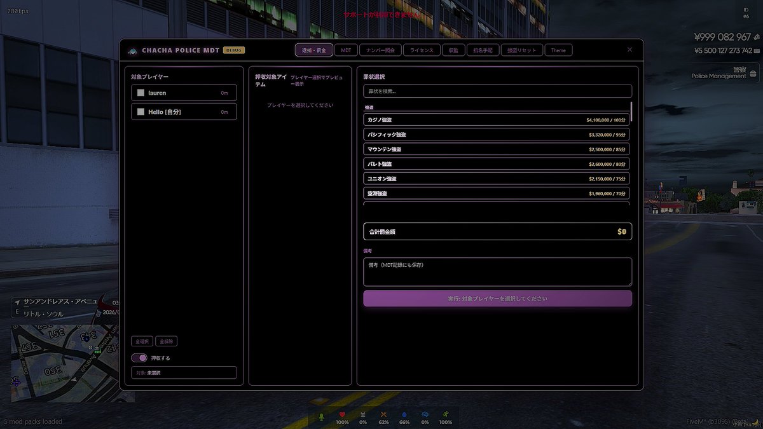Click the 対象: 未選択 field

point(184,373)
